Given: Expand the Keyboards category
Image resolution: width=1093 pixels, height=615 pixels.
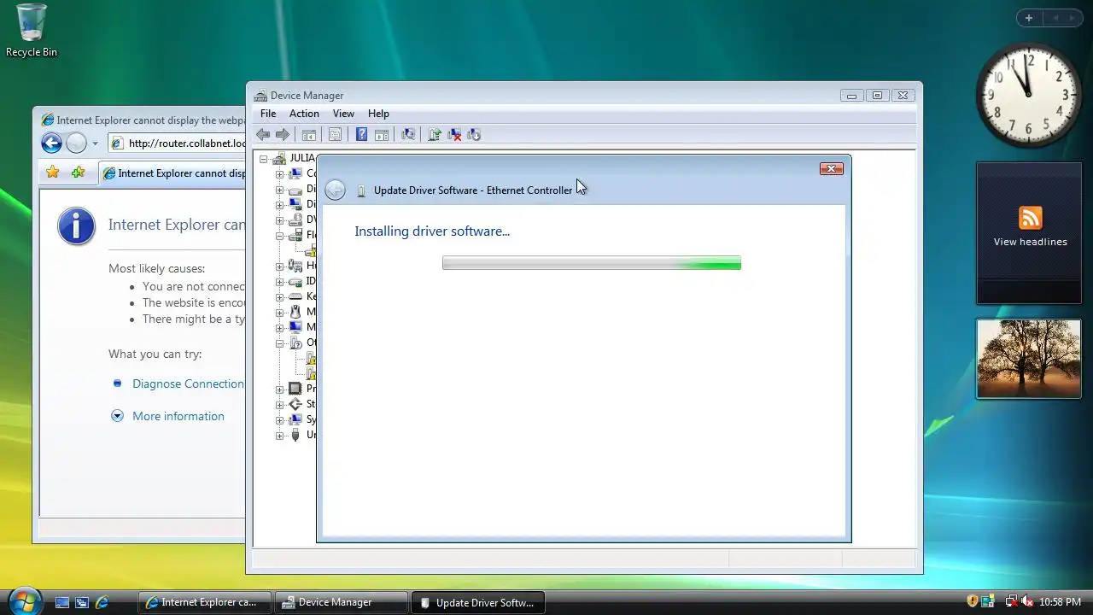Looking at the screenshot, I should point(279,297).
